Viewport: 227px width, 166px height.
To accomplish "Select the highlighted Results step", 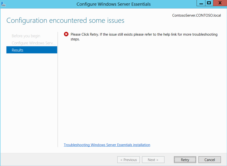I will coord(32,50).
